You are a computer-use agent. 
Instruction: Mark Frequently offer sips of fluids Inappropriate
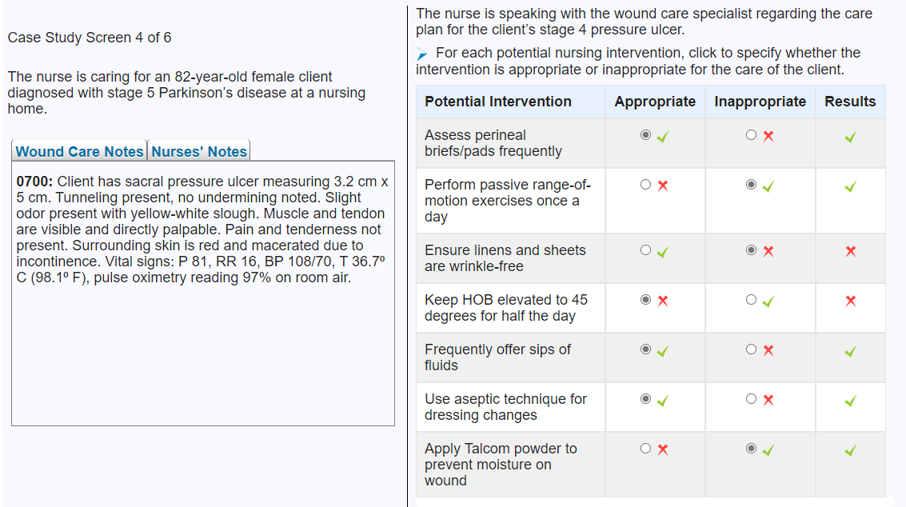coord(751,349)
